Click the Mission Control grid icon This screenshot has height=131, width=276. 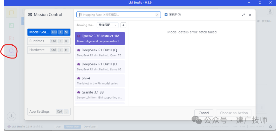coord(30,15)
